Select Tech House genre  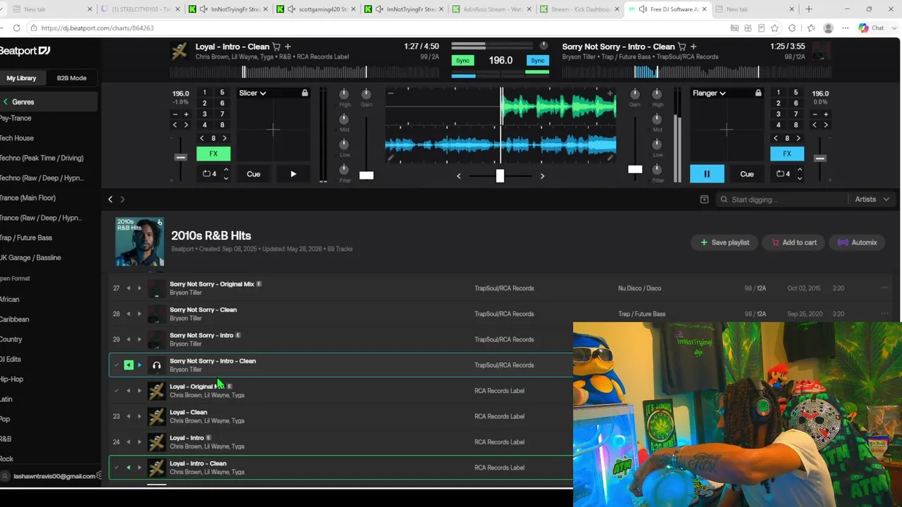click(x=17, y=138)
